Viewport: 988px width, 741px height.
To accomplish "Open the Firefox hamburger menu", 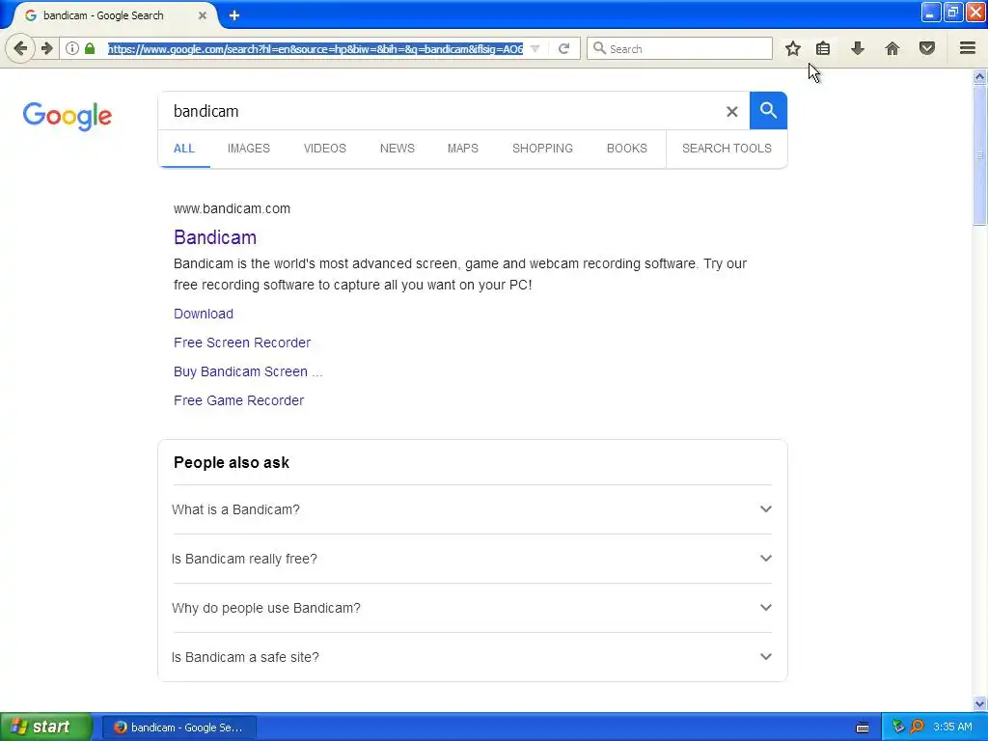I will (967, 48).
